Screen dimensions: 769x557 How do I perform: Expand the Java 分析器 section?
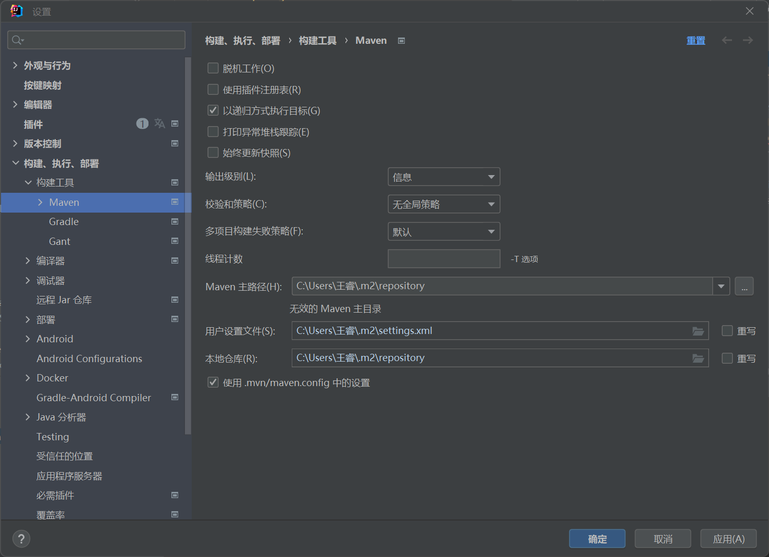point(28,417)
